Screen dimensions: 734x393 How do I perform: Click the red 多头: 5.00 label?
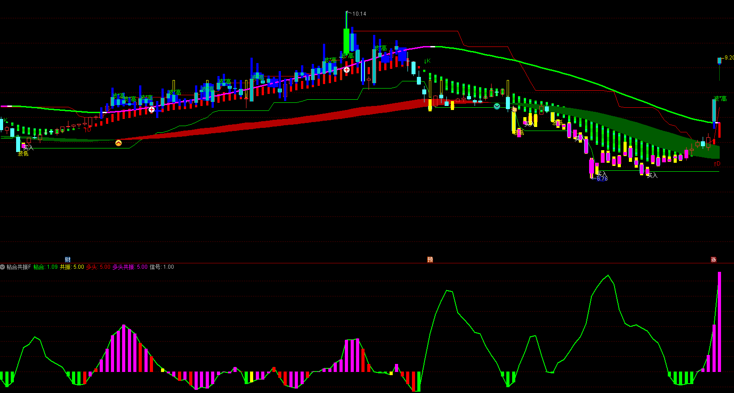[98, 267]
